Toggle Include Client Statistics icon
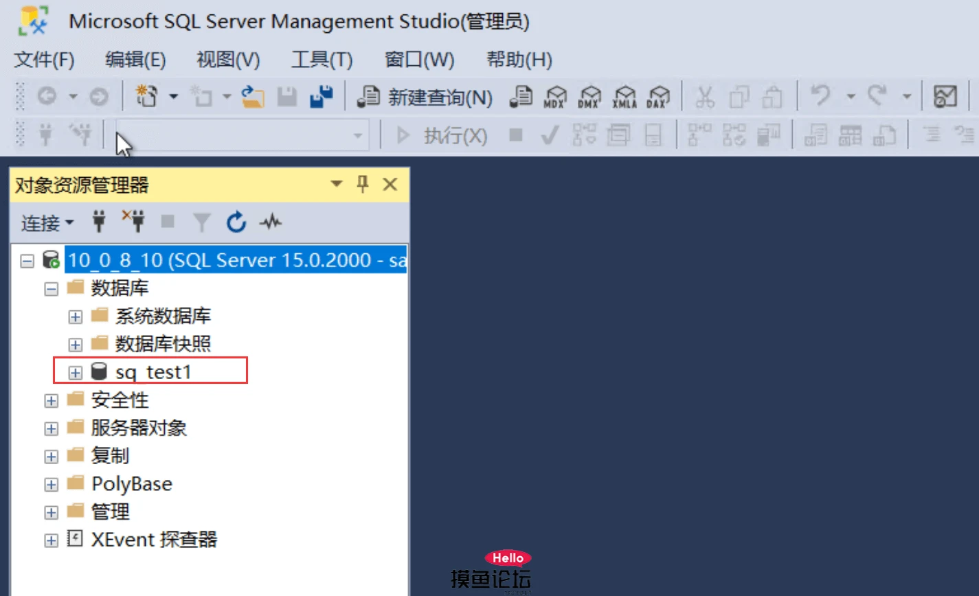Screen dimensions: 979x596 click(x=769, y=135)
